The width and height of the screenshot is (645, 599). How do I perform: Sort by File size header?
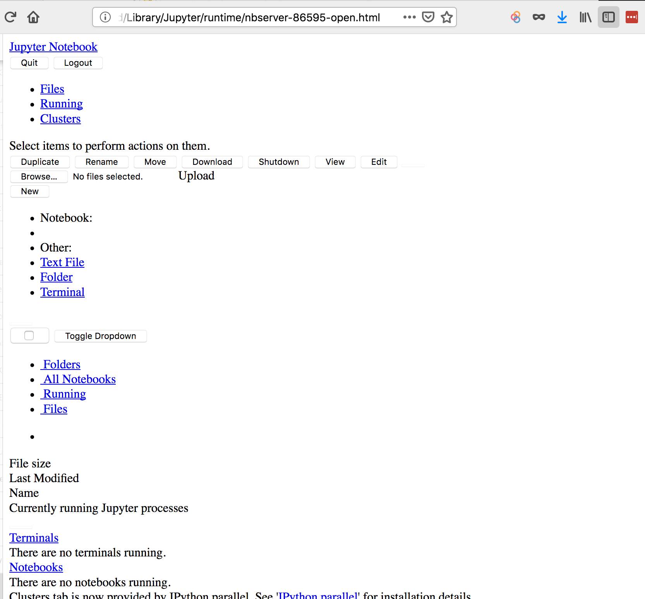coord(30,464)
